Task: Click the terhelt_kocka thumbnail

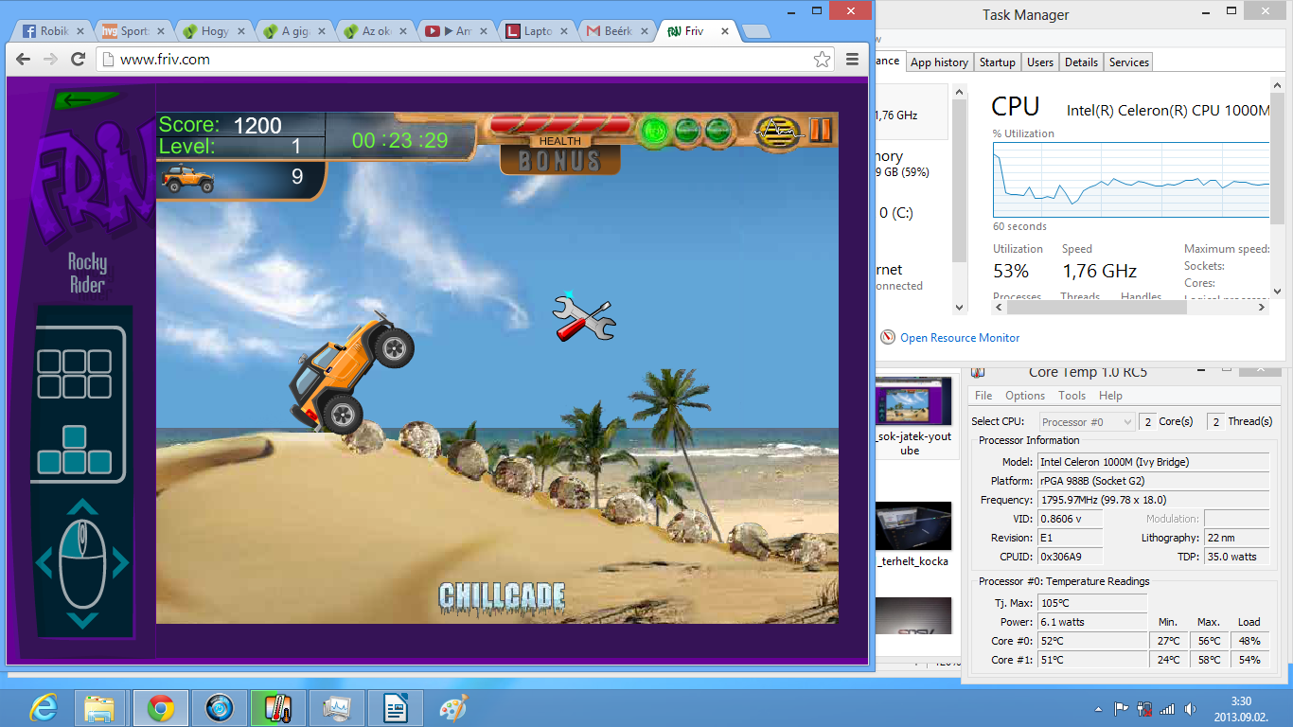Action: [912, 525]
